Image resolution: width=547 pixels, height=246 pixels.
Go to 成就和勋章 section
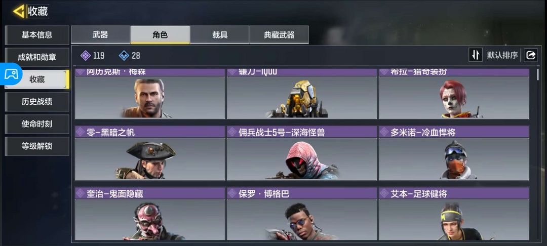(x=37, y=57)
